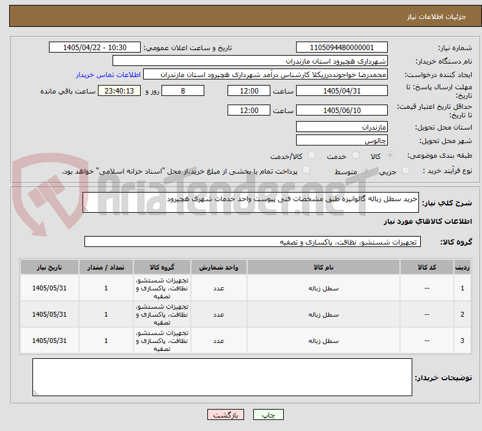Click the date 1405/05/31 in row 2

click(x=49, y=314)
